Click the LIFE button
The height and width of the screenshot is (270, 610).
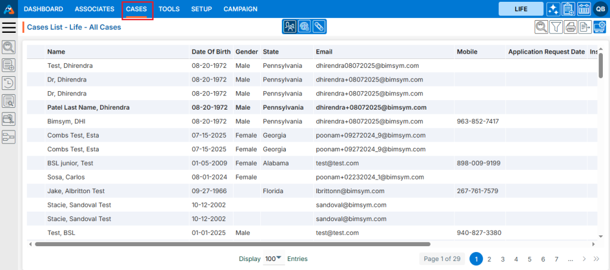521,9
